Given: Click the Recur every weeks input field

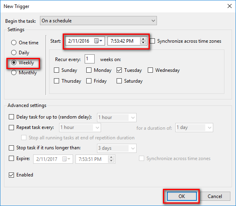Looking at the screenshot, I should point(89,59).
